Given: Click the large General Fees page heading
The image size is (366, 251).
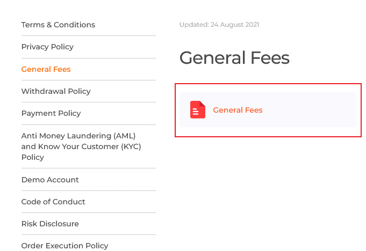Looking at the screenshot, I should click(234, 58).
